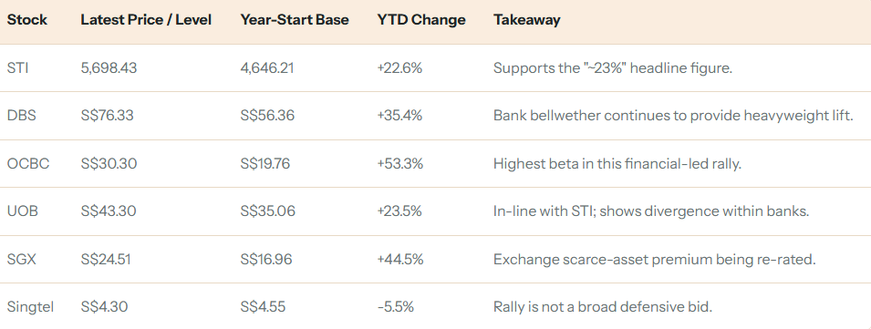Select the +44.5% SGX change cell
The height and width of the screenshot is (329, 871).
[x=400, y=259]
